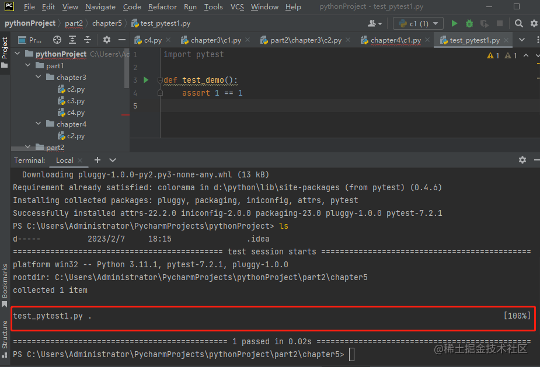Screen dimensions: 540x367
Task: Collapse the part2 folder
Action: [x=28, y=147]
